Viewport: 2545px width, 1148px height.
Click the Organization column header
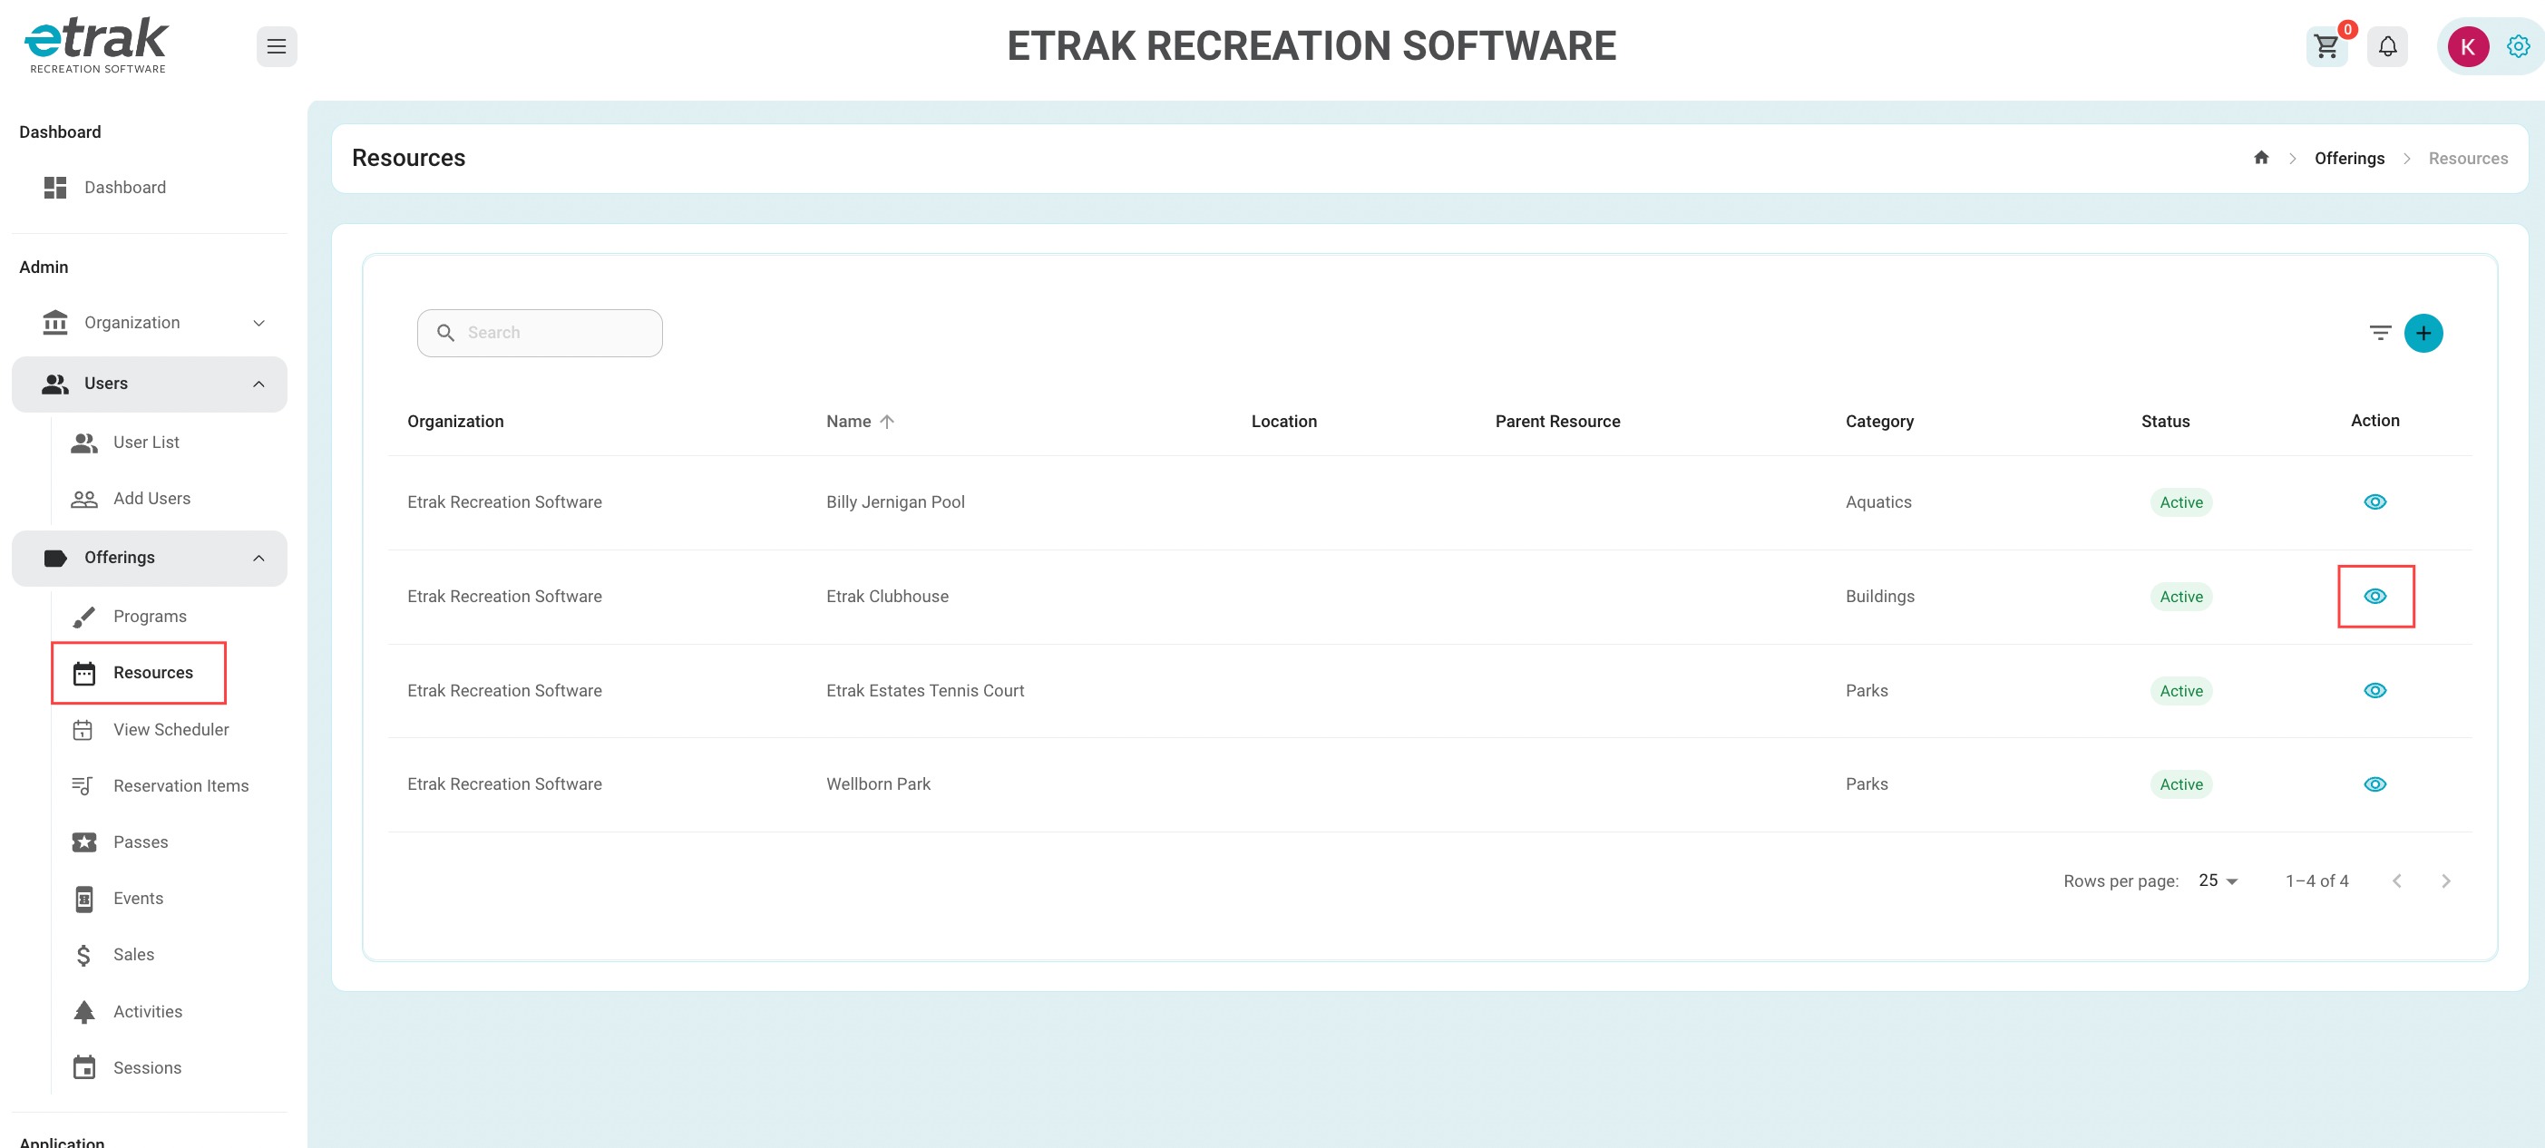455,422
